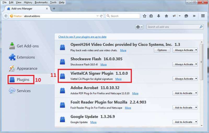This screenshot has width=209, height=133.
Task: Click the OpenH264 Video Codec plugin icon
Action: 62,47
